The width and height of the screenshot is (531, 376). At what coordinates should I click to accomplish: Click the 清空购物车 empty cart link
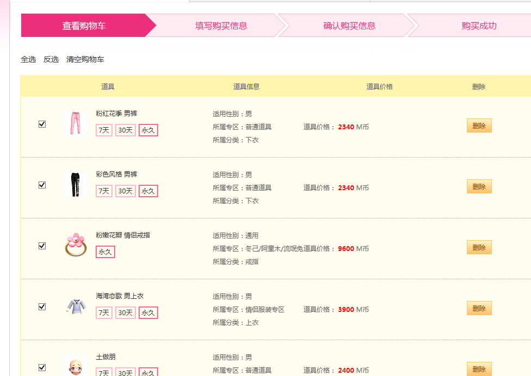coord(85,59)
